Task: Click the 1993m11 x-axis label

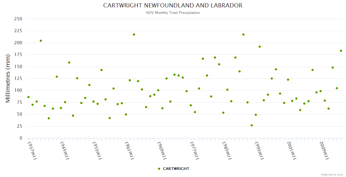Action: pyautogui.click(x=259, y=150)
